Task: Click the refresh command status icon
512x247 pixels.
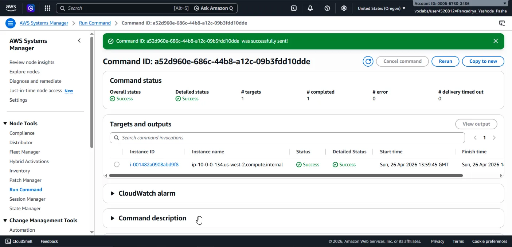Action: point(368,61)
